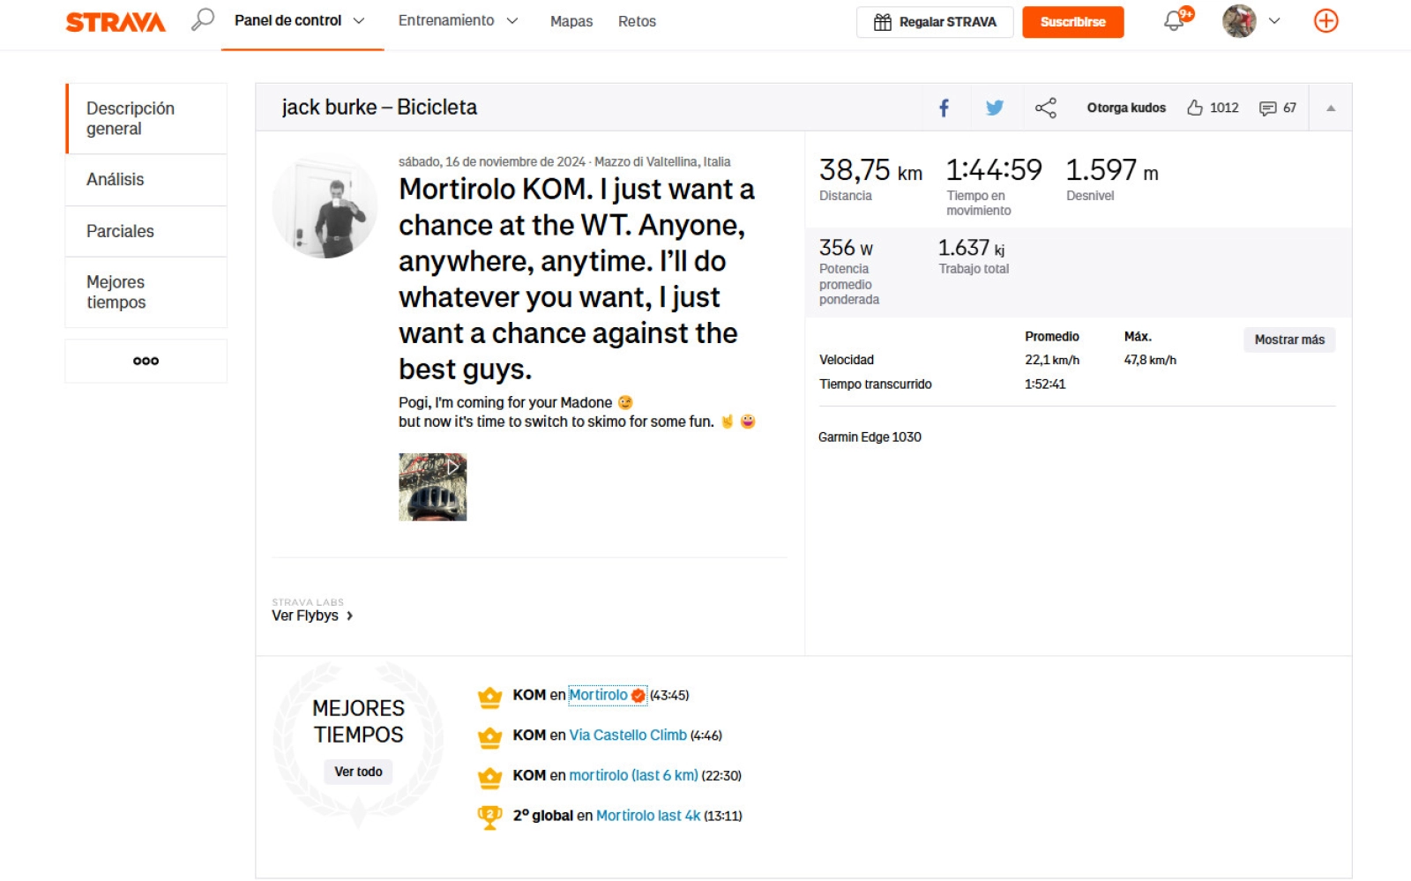Open sharing options via share icon
Image resolution: width=1411 pixels, height=881 pixels.
point(1046,108)
